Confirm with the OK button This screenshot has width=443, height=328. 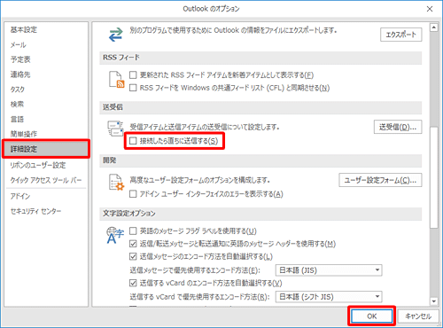point(372,316)
